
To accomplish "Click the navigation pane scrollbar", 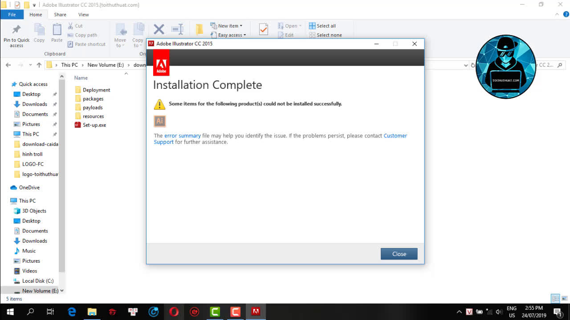I will coord(62,176).
